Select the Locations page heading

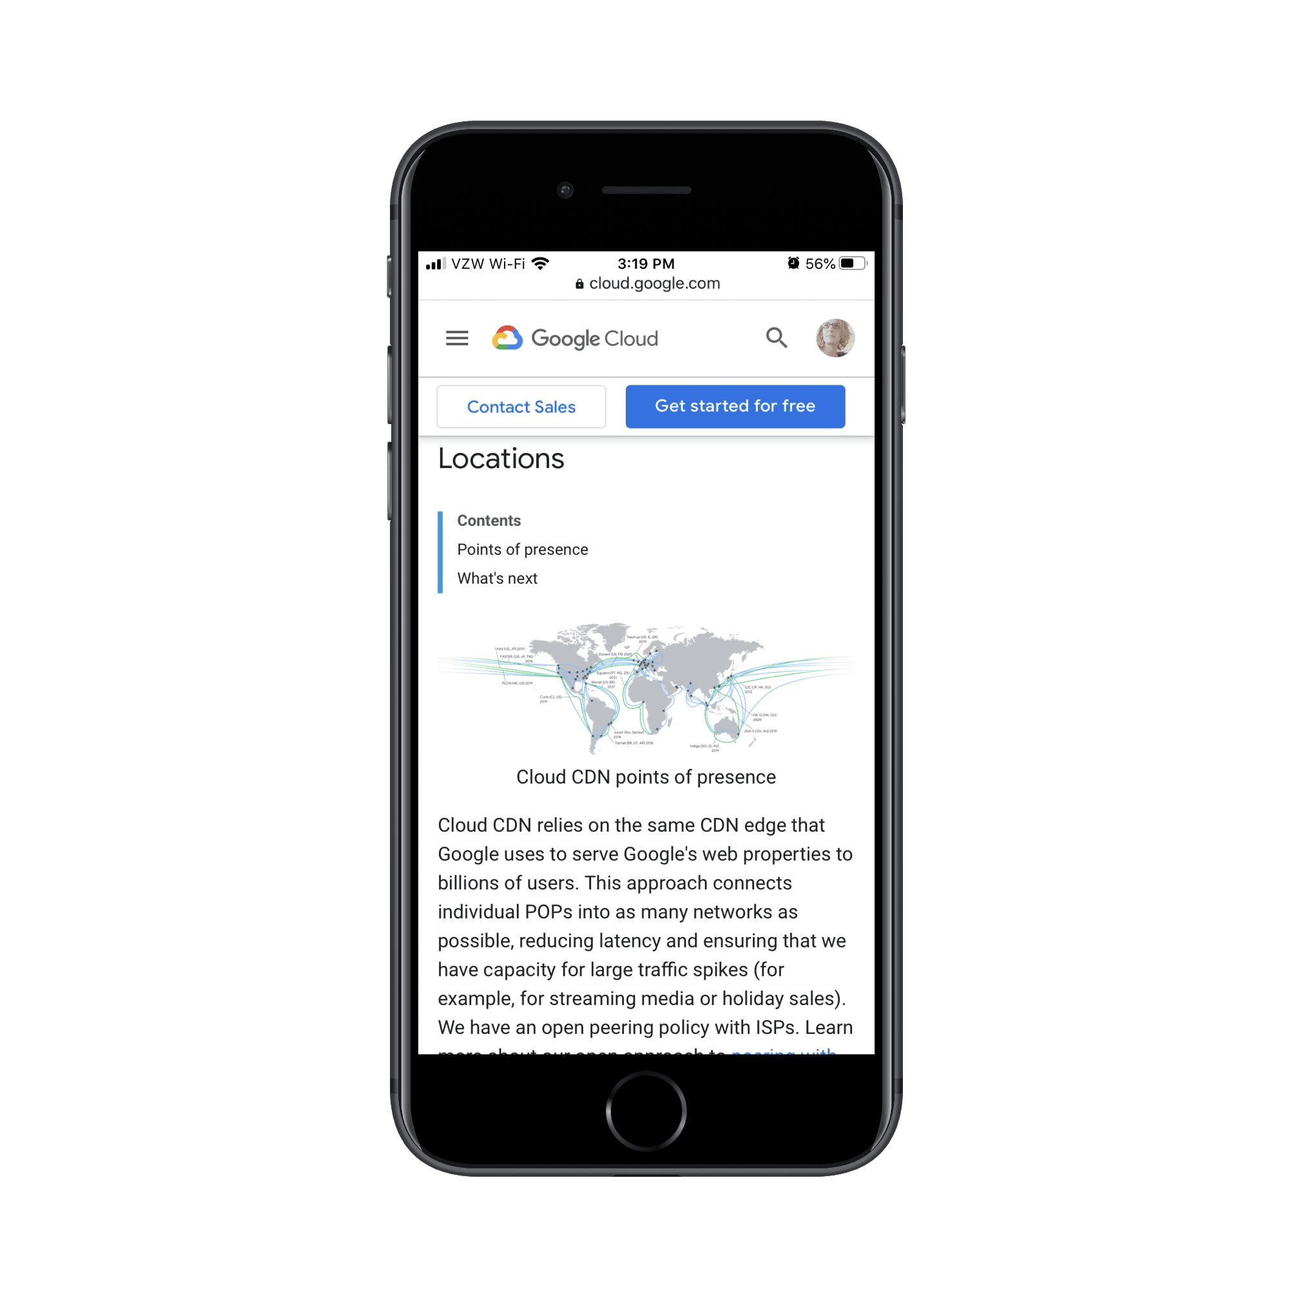click(x=501, y=459)
